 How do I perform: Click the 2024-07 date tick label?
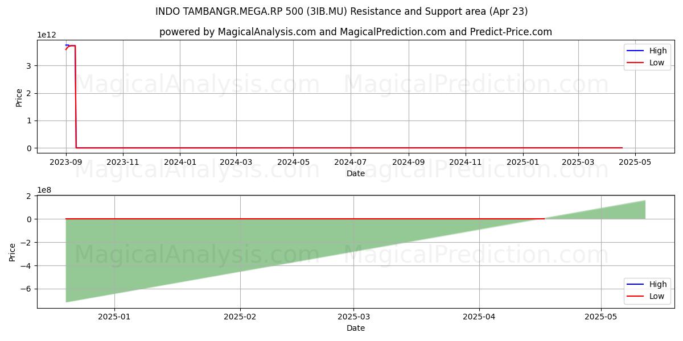(351, 162)
